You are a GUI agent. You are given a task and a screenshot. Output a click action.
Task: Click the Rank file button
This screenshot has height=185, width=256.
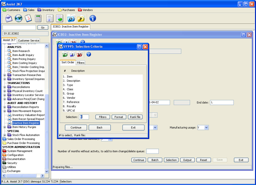135,117
